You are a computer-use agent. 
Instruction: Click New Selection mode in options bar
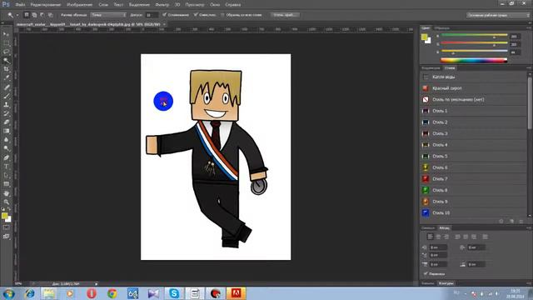click(x=27, y=15)
